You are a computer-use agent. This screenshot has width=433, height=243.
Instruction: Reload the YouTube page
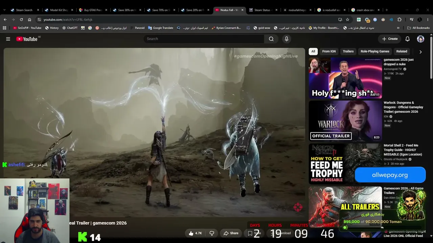pyautogui.click(x=21, y=20)
